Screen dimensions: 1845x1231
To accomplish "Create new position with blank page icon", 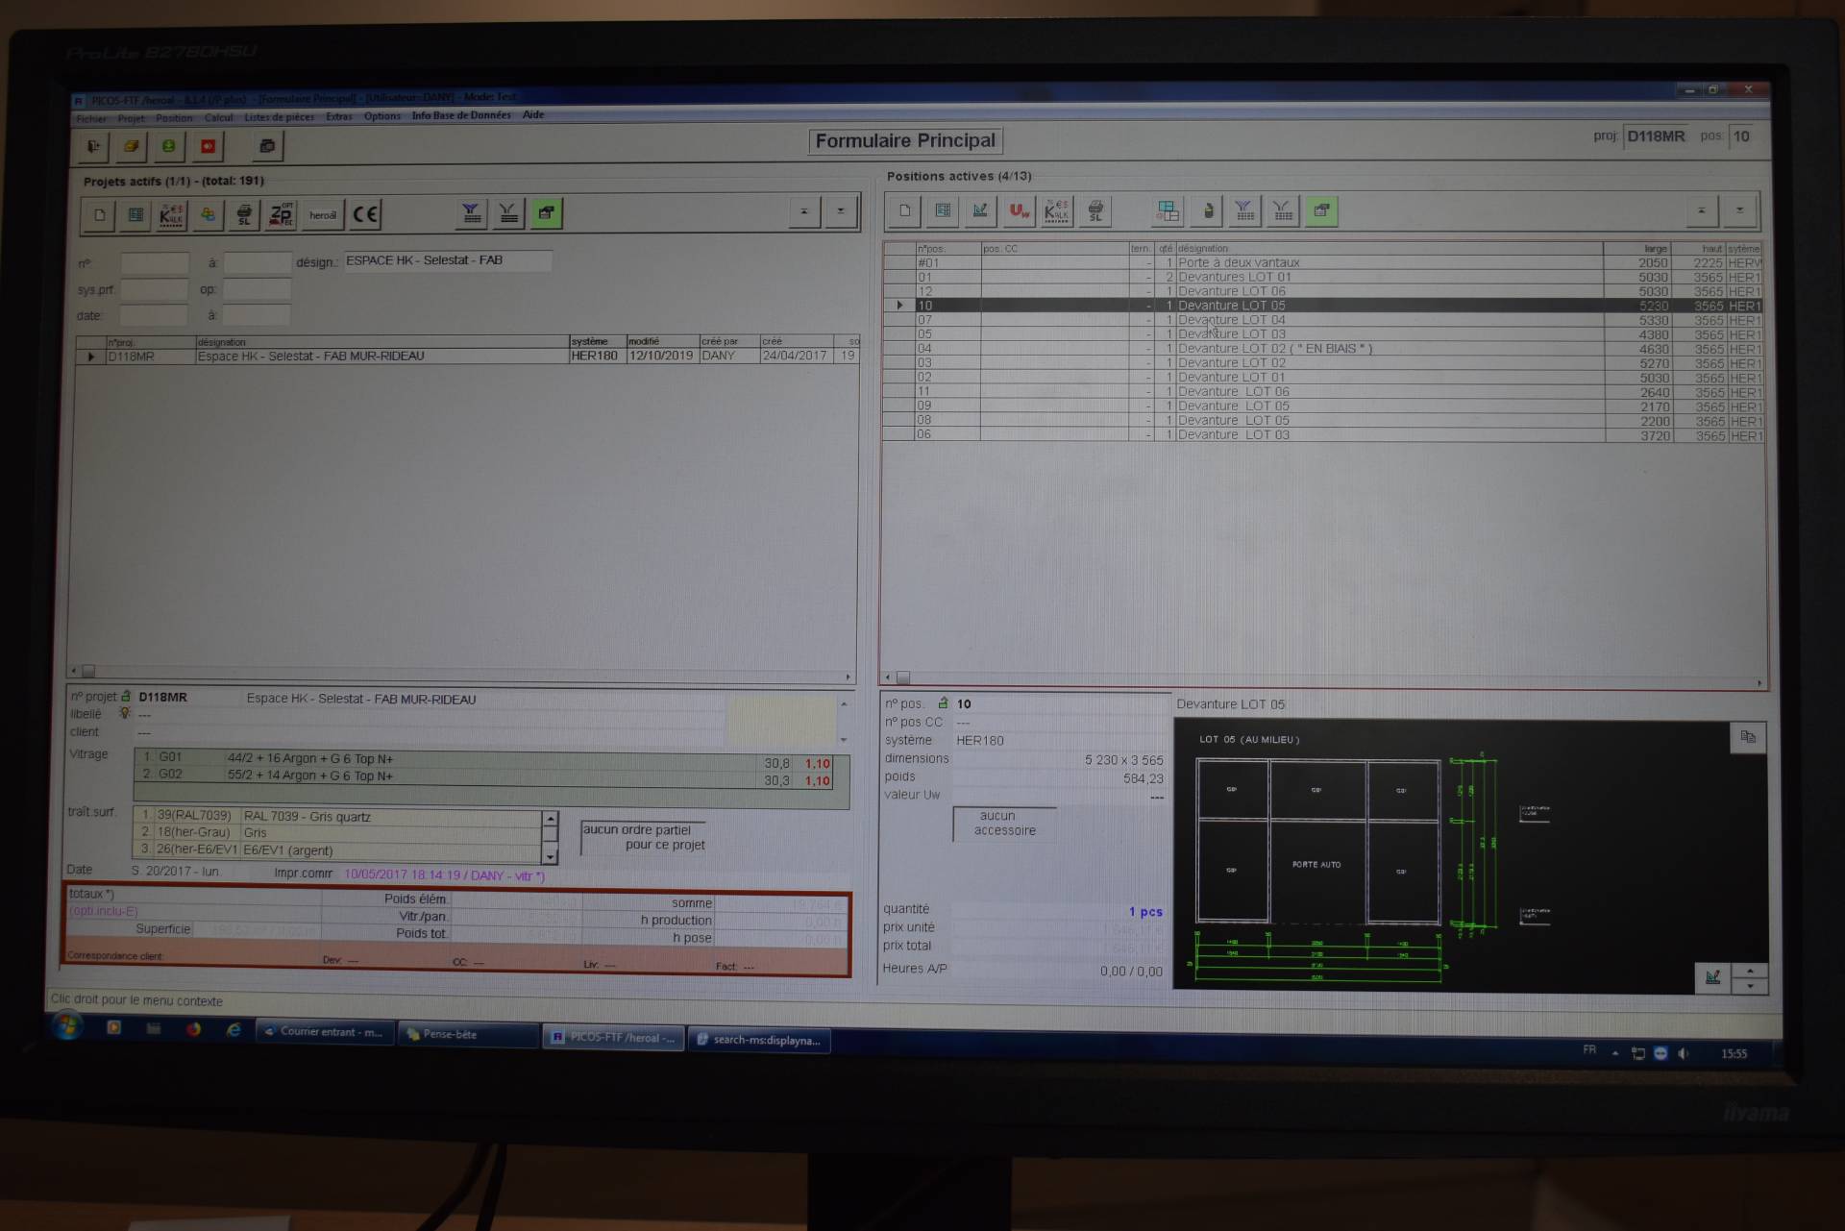I will point(905,210).
